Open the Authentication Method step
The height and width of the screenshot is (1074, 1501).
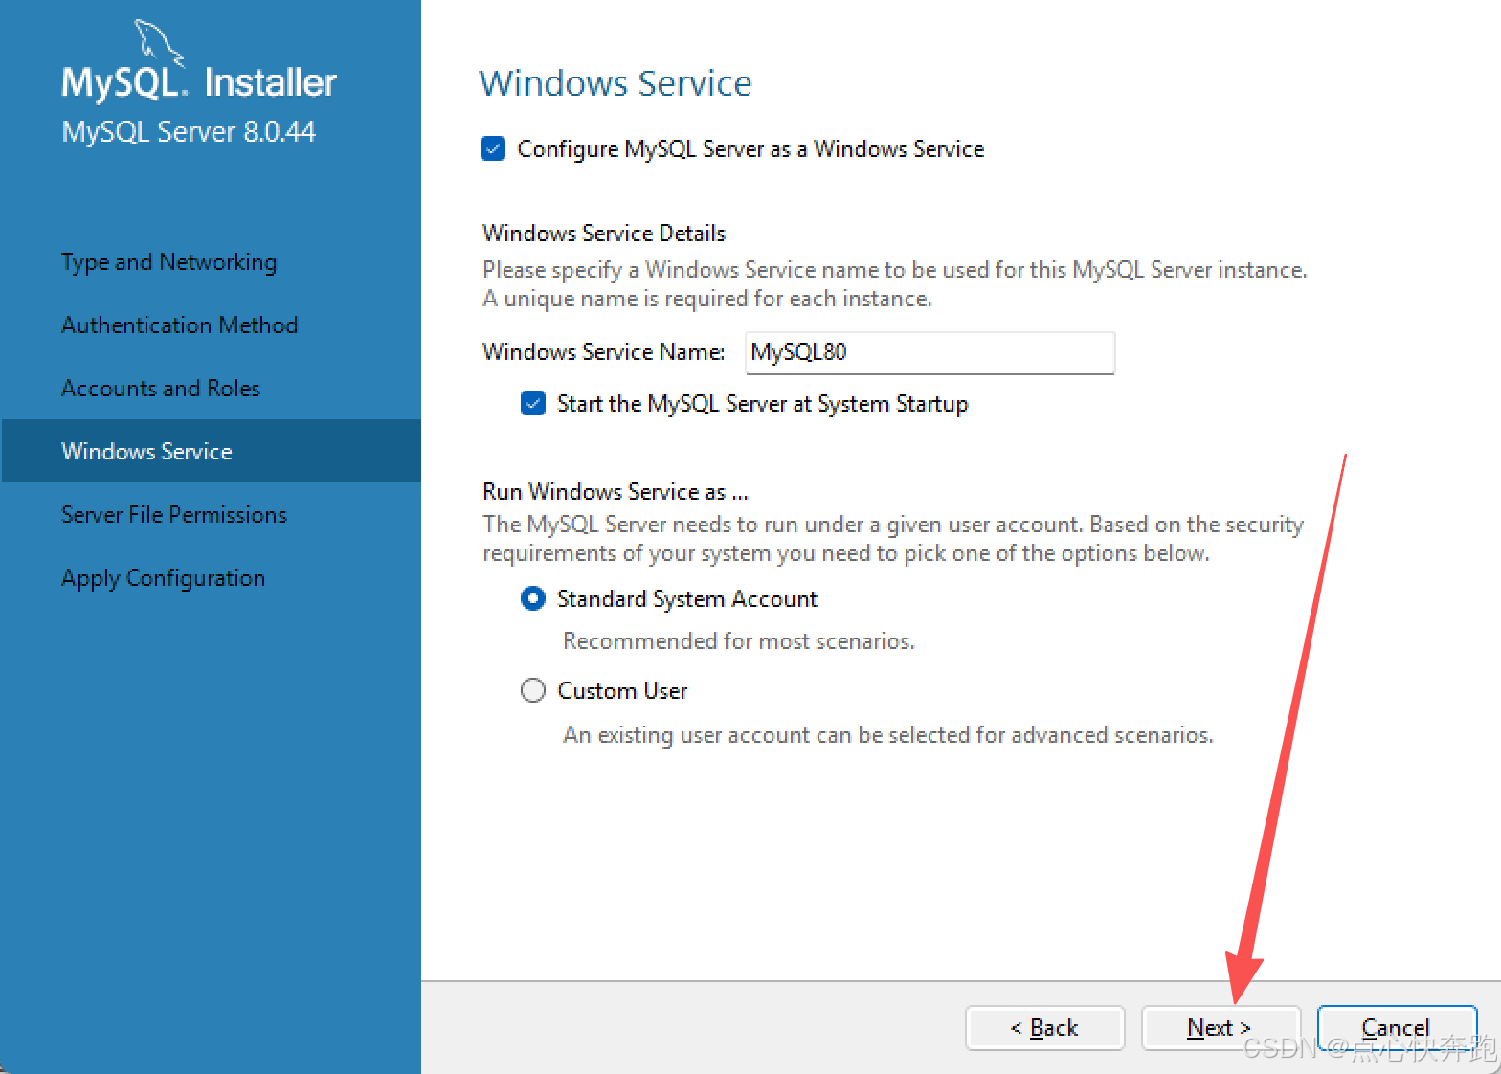pos(179,325)
